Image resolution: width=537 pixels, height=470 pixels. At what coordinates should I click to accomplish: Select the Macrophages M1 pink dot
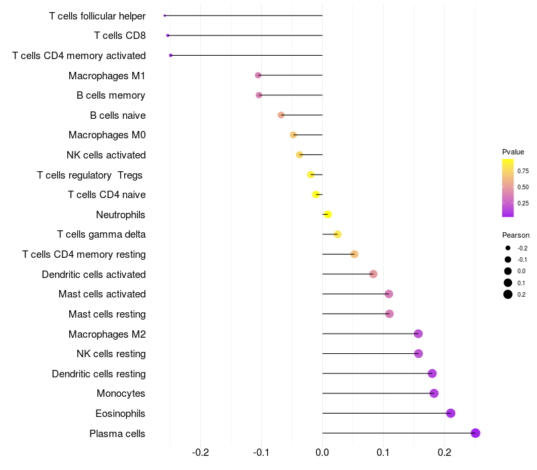[258, 75]
